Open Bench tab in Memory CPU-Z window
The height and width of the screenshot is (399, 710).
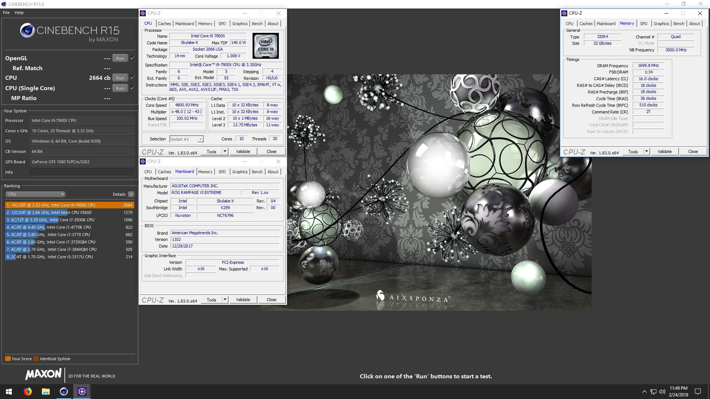tap(679, 24)
